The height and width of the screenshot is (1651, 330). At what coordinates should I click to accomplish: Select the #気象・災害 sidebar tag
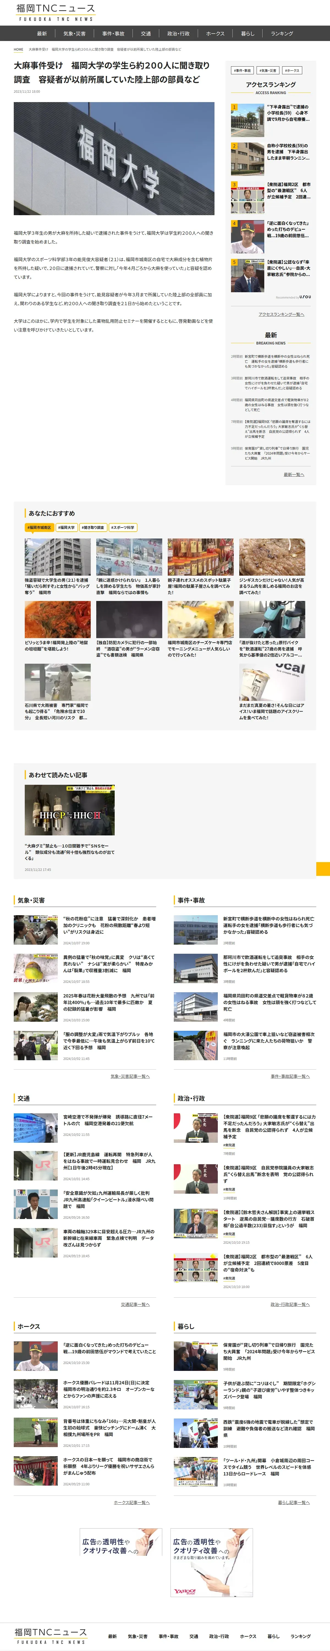point(267,70)
